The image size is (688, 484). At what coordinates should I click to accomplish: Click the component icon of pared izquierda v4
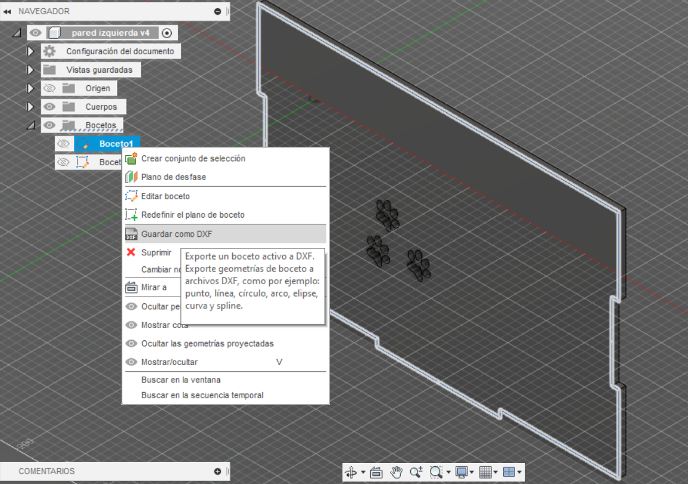click(x=54, y=33)
